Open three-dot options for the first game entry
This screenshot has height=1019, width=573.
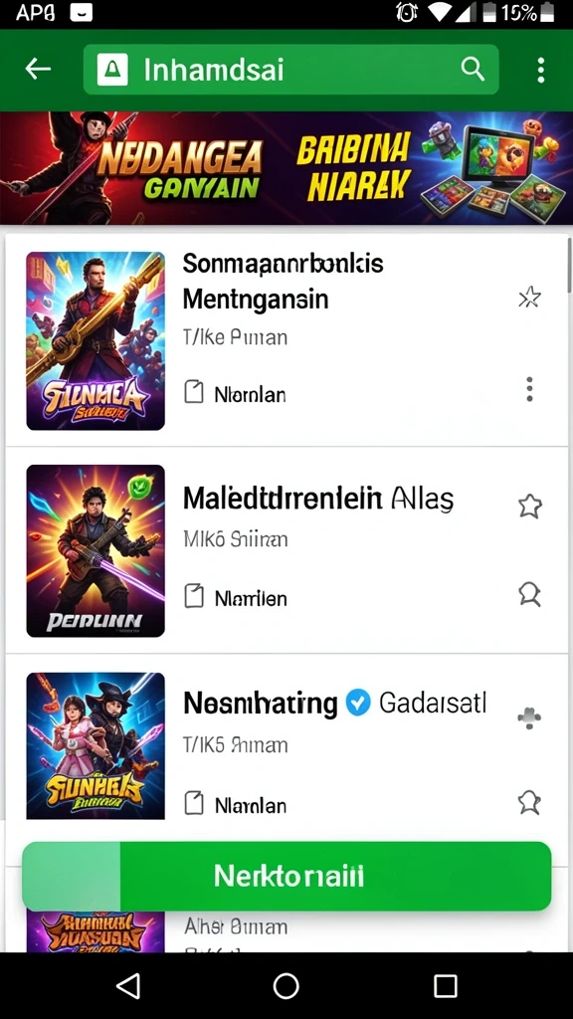click(x=530, y=389)
